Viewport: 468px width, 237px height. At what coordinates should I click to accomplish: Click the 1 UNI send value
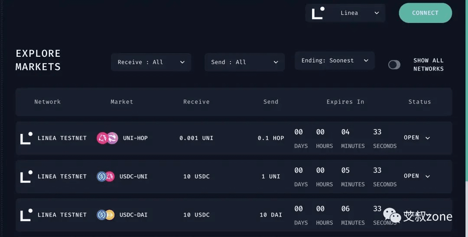click(271, 176)
